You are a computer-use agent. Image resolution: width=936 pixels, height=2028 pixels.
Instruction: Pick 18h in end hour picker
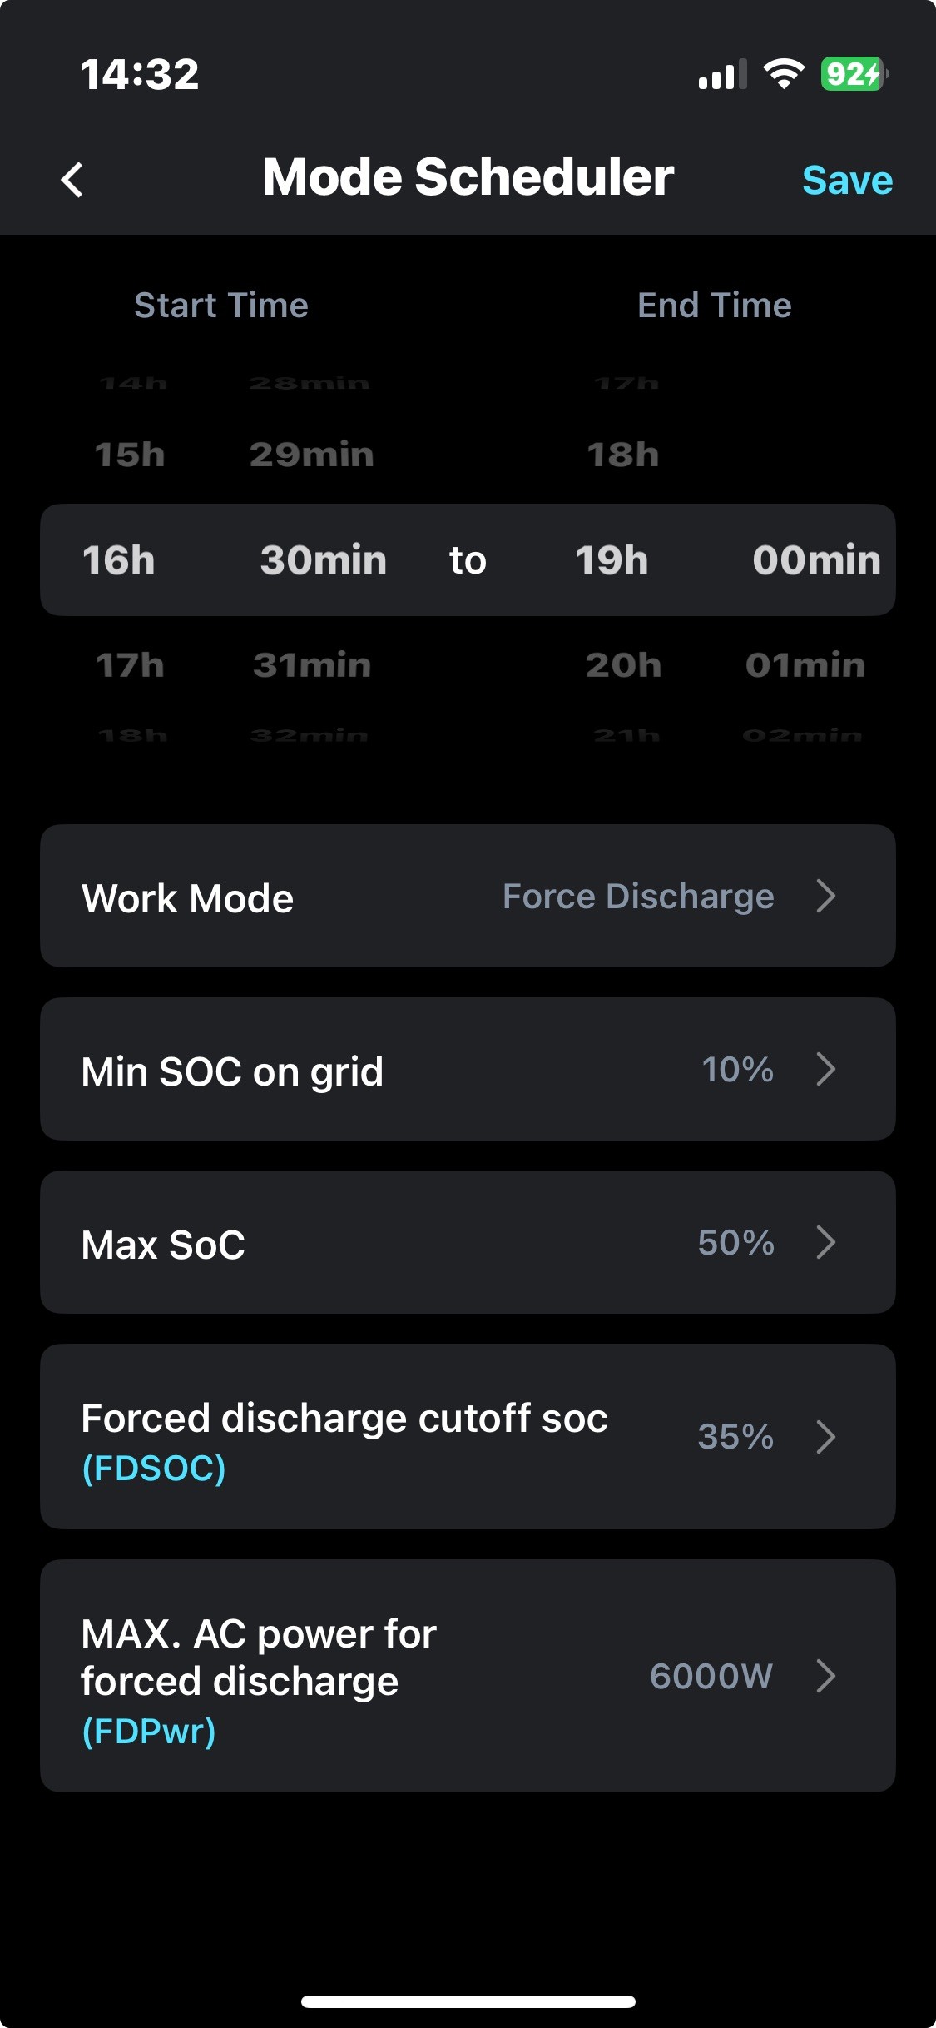click(x=623, y=455)
